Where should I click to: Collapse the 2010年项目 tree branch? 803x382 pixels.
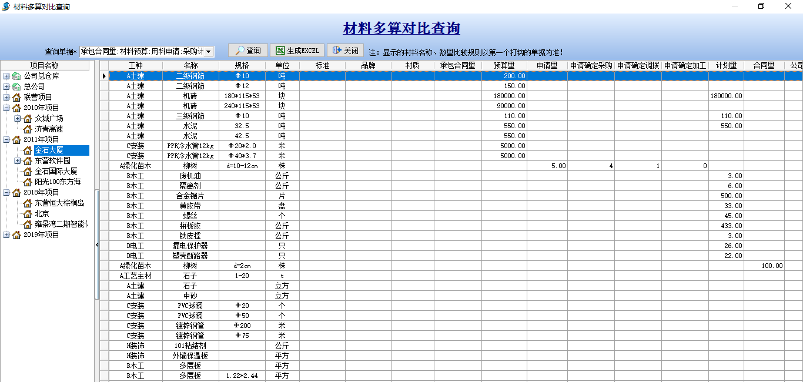click(6, 108)
